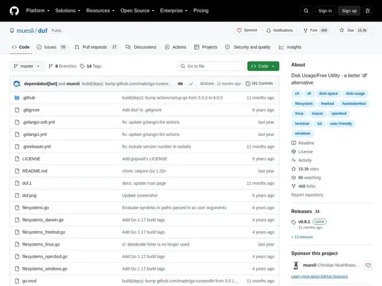382x286 pixels.
Task: Open the Resources dropdown menu
Action: click(100, 11)
